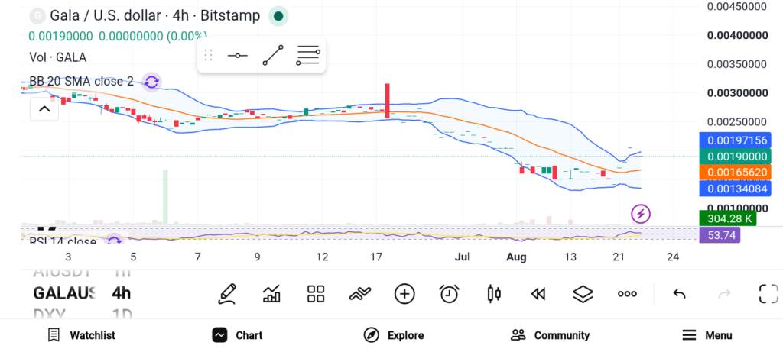
Task: Open the Explore tab
Action: 394,335
